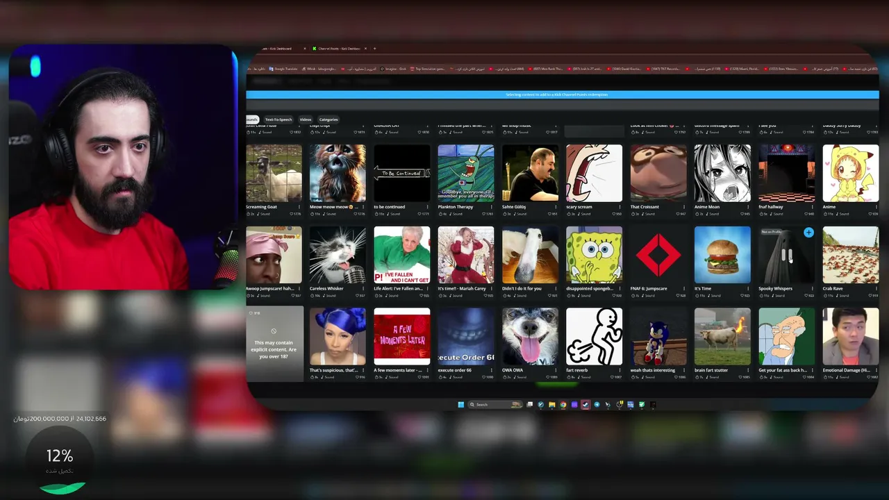This screenshot has width=889, height=500.
Task: Pick the That's suspicious thumbnail
Action: coord(338,337)
